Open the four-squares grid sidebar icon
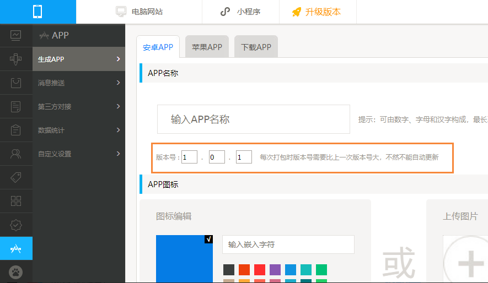The image size is (488, 283). point(16,201)
